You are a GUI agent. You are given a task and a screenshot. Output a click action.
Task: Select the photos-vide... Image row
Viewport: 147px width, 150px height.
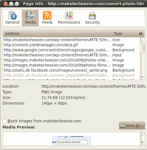coord(72,60)
